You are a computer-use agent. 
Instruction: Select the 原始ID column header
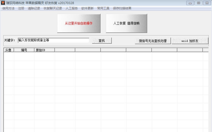pos(44,50)
